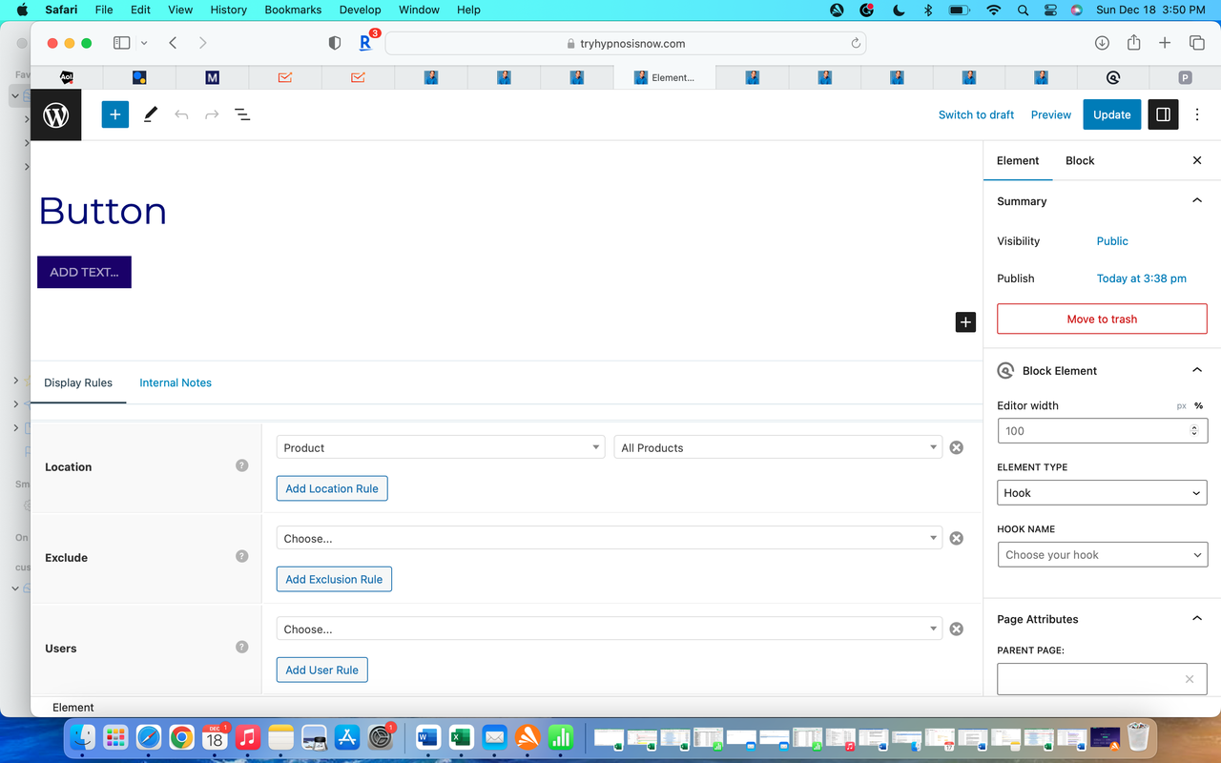The image size is (1221, 763).
Task: Switch Editor width unit to percent
Action: (x=1200, y=405)
